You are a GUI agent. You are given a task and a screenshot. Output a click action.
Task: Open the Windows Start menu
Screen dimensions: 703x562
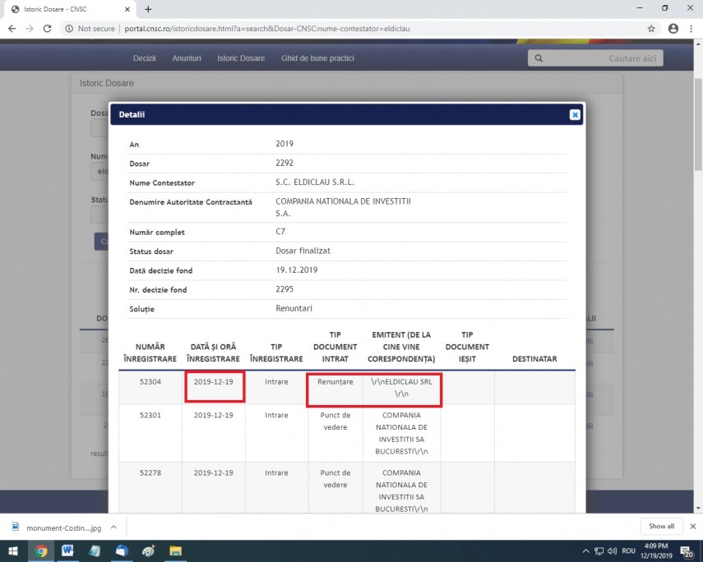pos(13,550)
